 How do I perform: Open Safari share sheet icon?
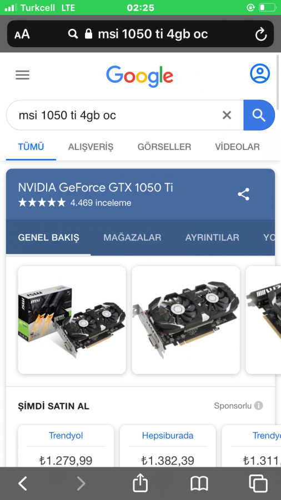coord(140,482)
